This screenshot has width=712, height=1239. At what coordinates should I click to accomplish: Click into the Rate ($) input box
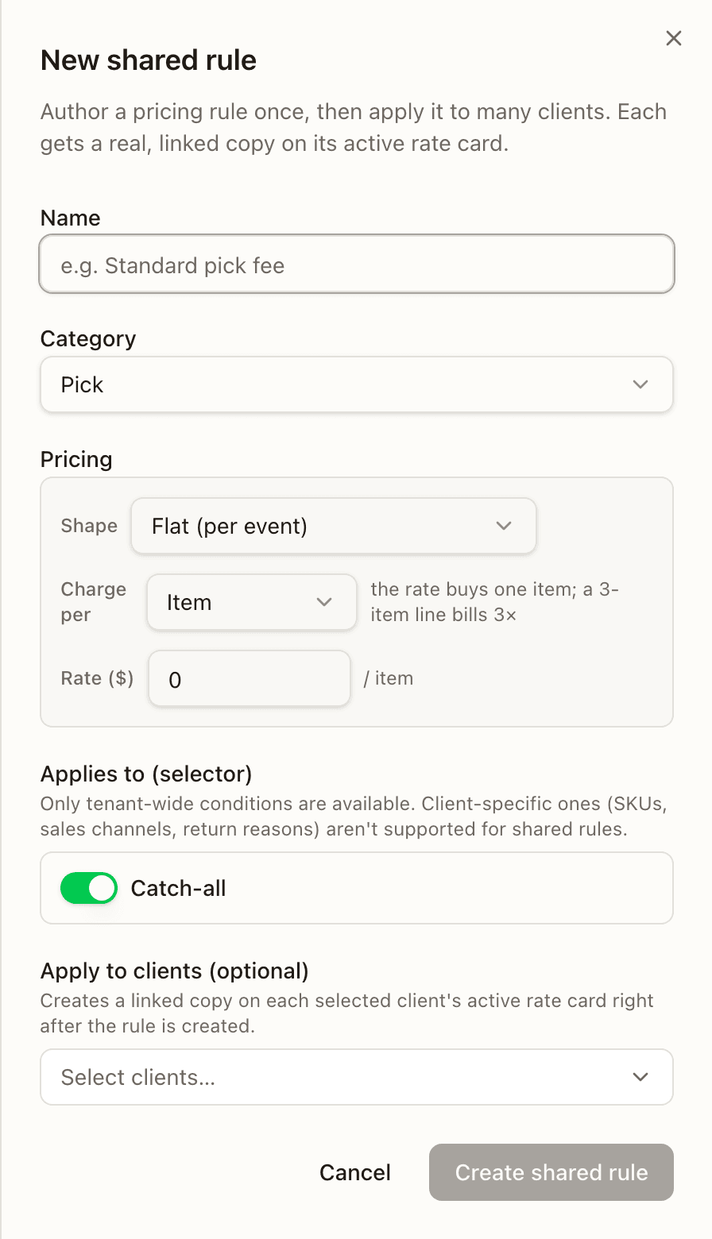250,678
